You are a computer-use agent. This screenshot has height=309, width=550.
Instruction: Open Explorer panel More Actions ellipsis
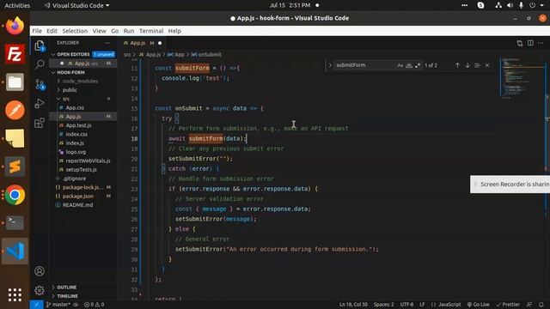pos(107,43)
